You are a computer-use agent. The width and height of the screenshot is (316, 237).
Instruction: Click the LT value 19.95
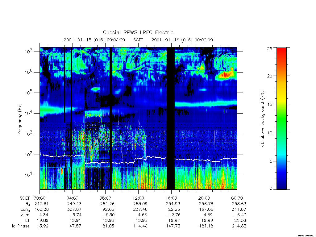tap(141, 220)
